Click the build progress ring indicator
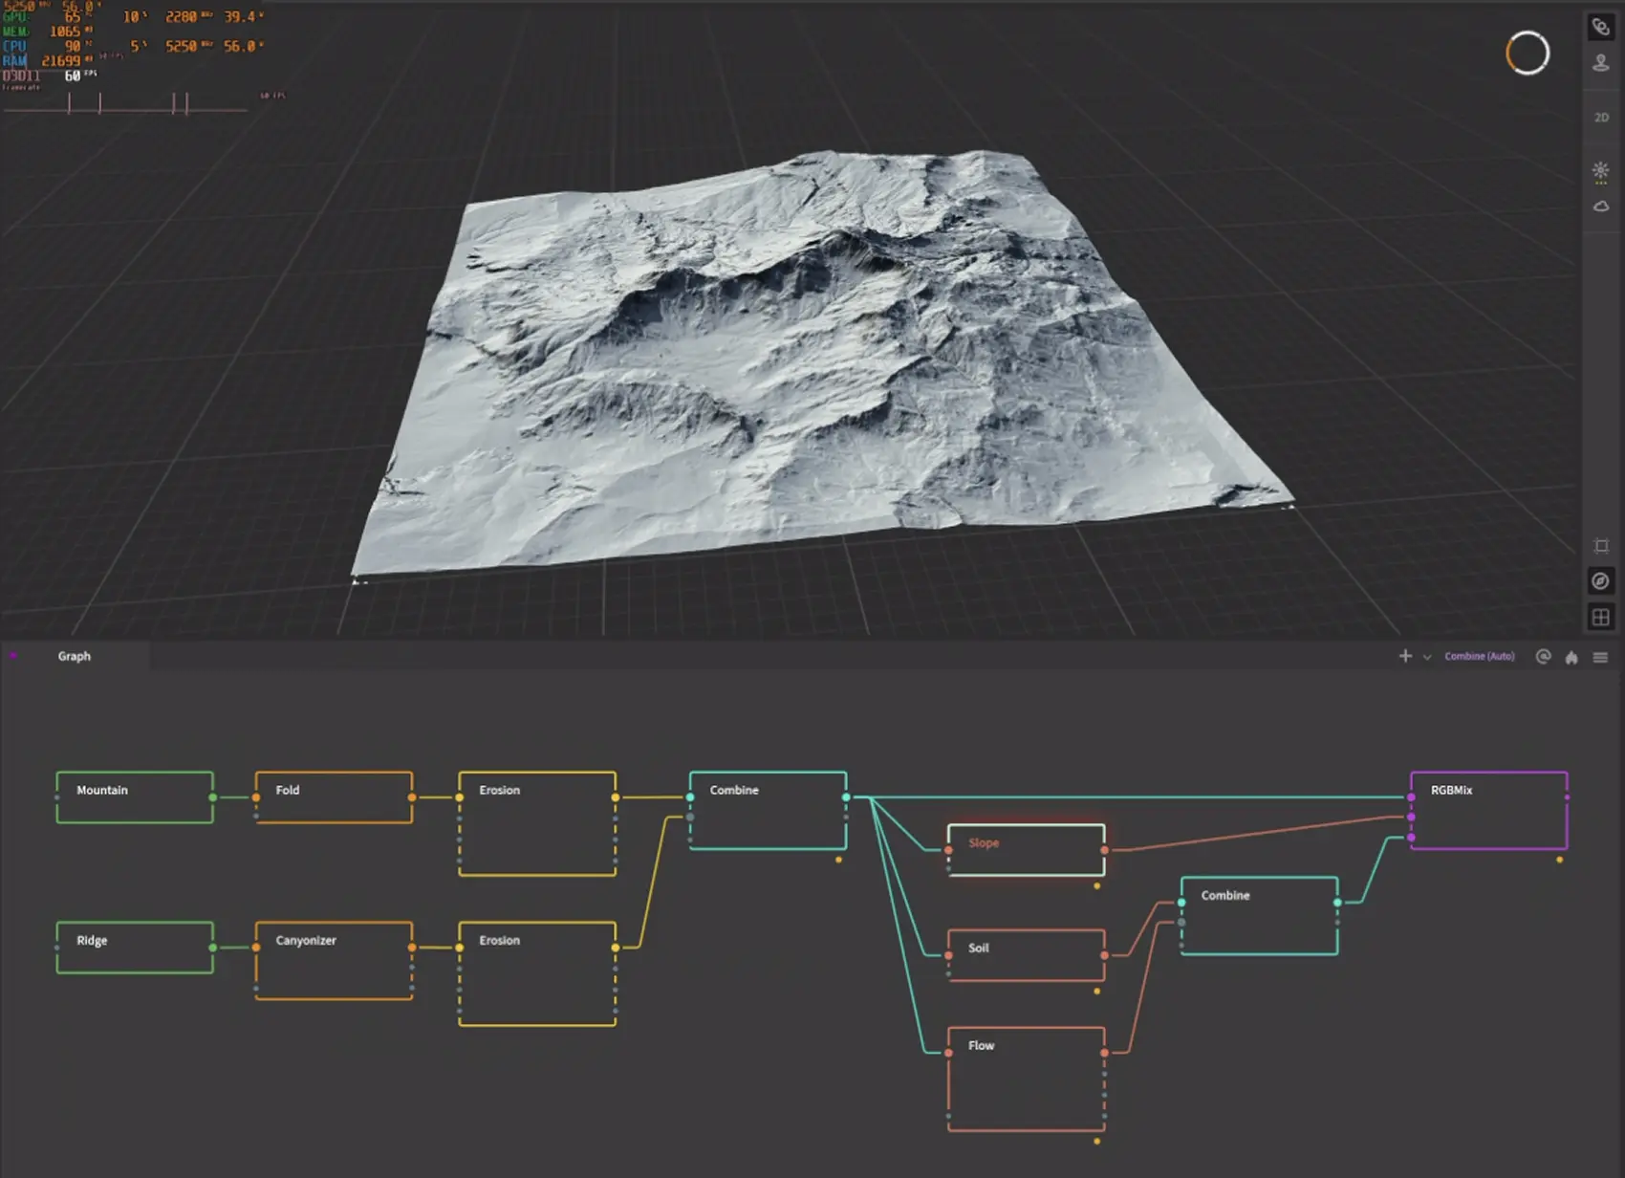Viewport: 1625px width, 1178px height. [1527, 53]
